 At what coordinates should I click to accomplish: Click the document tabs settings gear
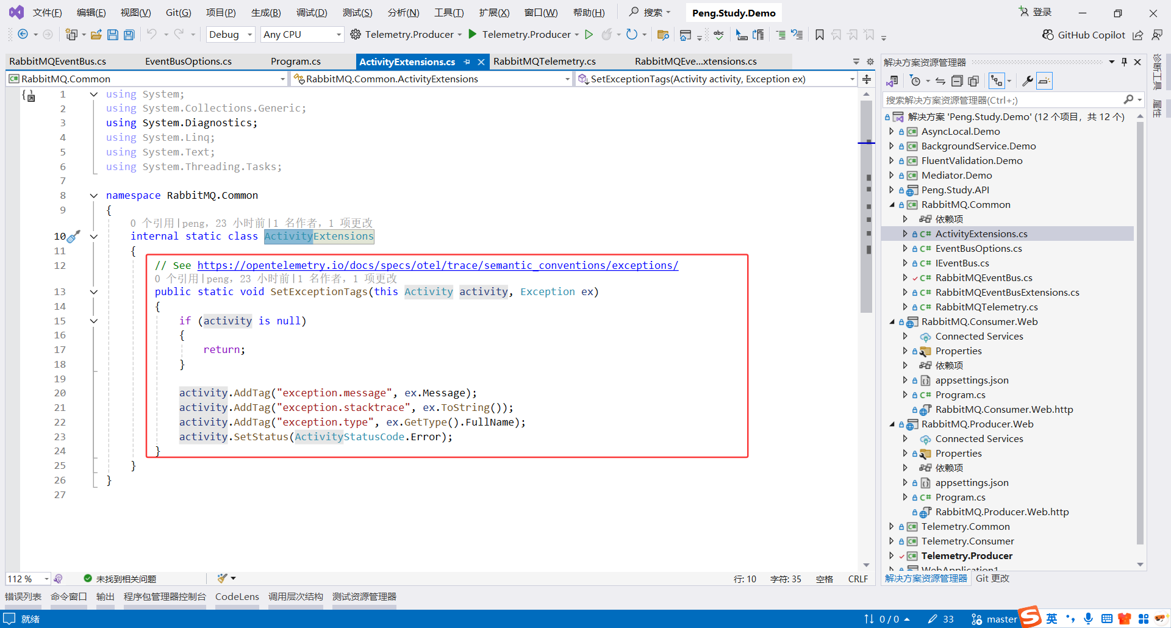[x=870, y=62]
